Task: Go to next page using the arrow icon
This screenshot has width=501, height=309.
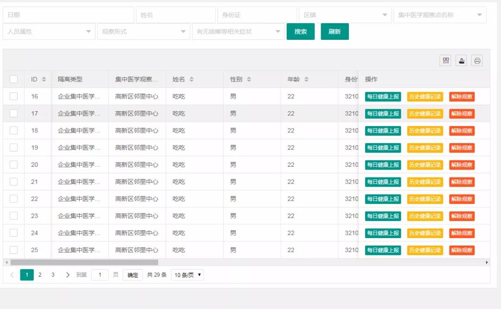Action: (68, 275)
